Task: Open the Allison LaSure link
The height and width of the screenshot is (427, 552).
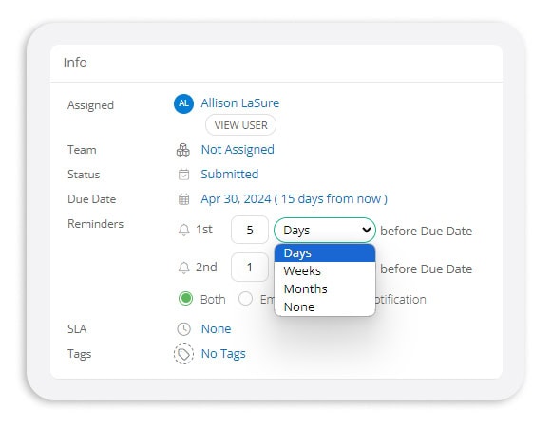Action: point(240,103)
